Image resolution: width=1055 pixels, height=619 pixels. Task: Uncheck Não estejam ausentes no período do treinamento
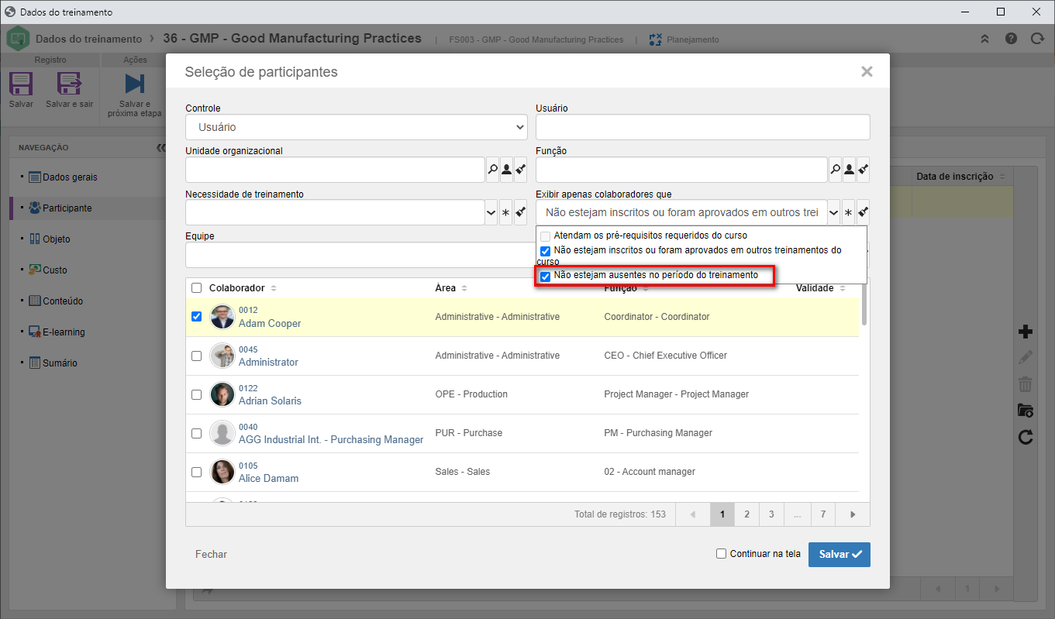point(545,276)
